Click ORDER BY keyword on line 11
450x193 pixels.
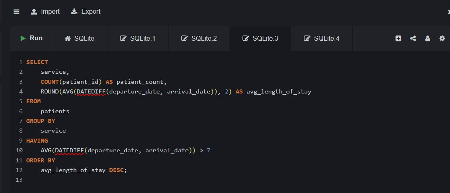point(40,160)
